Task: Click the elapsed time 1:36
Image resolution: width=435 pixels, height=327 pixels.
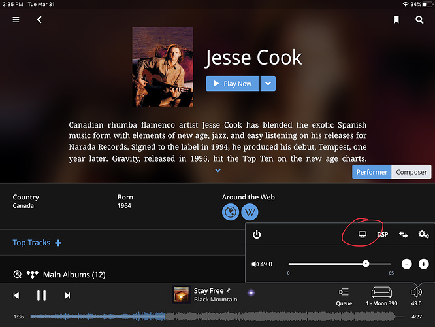Action: click(x=18, y=317)
